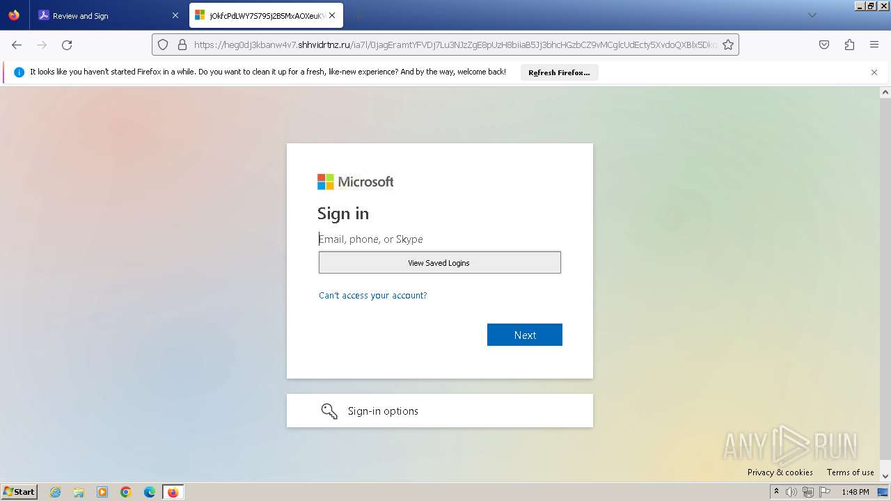Open the volume speaker tray icon
This screenshot has width=891, height=501.
pos(791,492)
